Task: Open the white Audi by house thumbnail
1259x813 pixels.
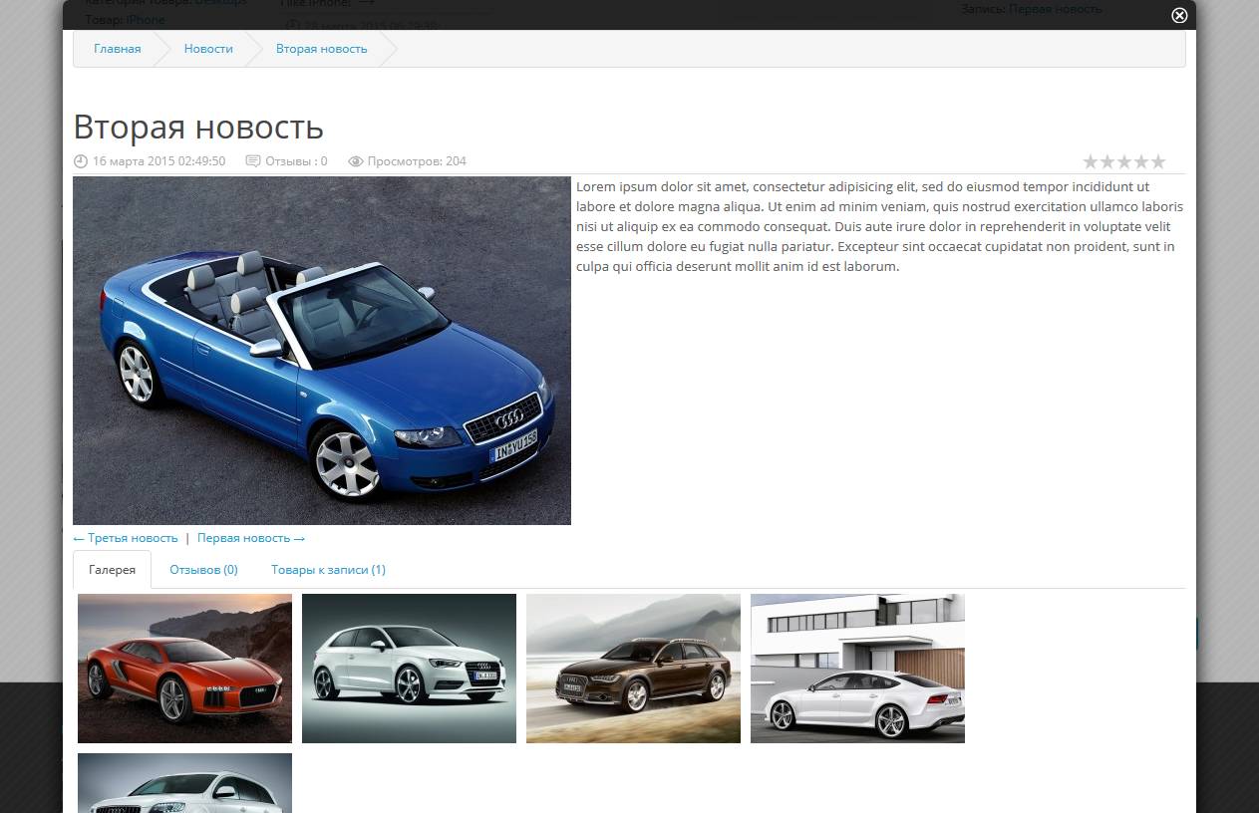Action: pyautogui.click(x=857, y=669)
